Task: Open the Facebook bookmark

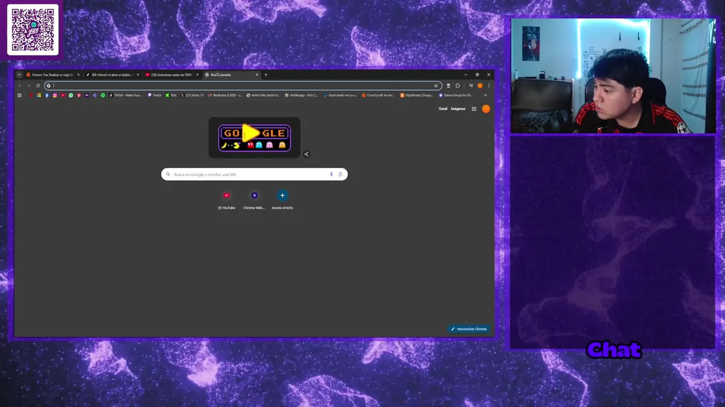Action: [x=47, y=95]
